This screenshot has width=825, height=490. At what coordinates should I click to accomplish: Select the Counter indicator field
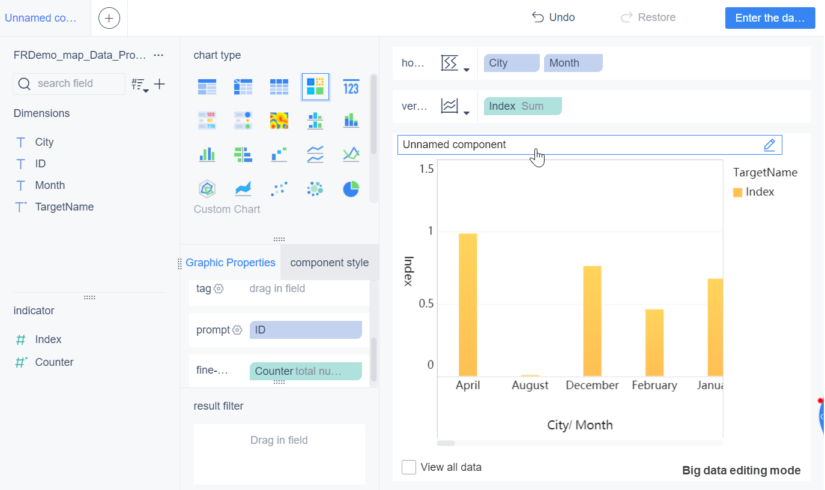pos(54,362)
